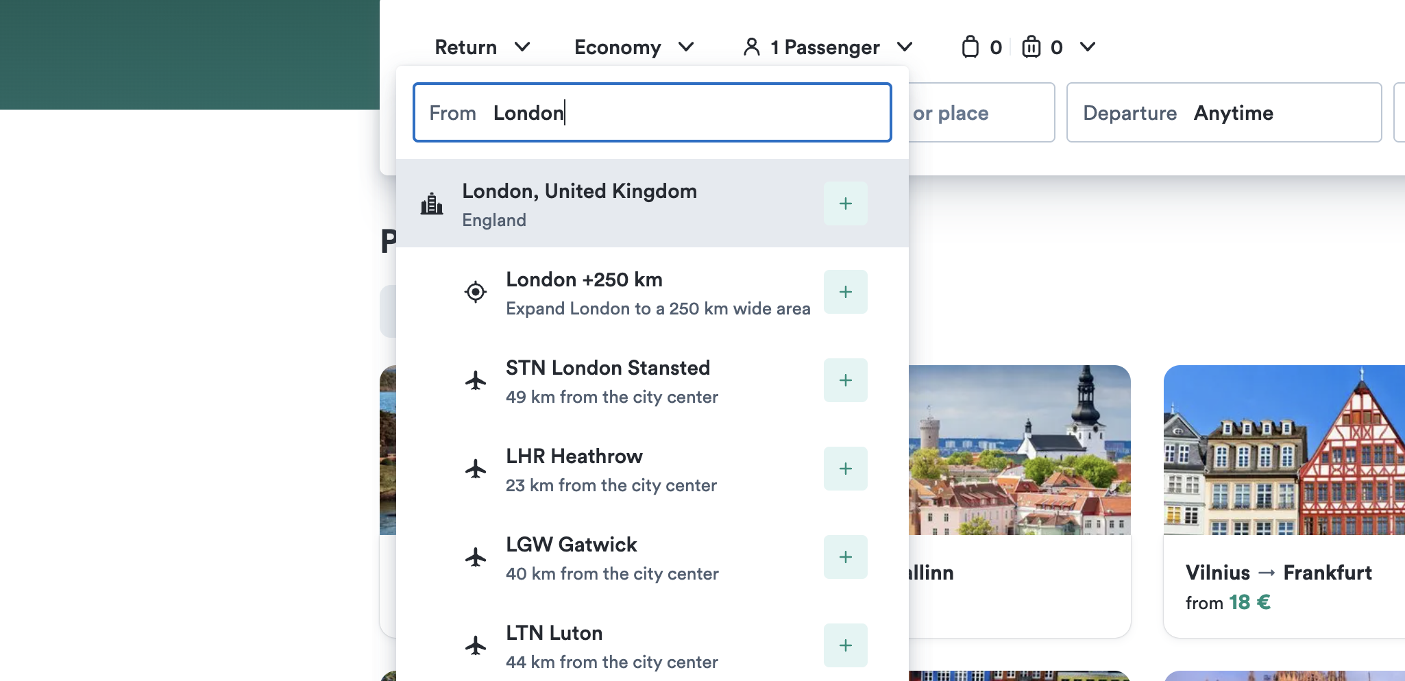Add LHR Heathrow with plus icon
This screenshot has height=681, width=1405.
(845, 469)
